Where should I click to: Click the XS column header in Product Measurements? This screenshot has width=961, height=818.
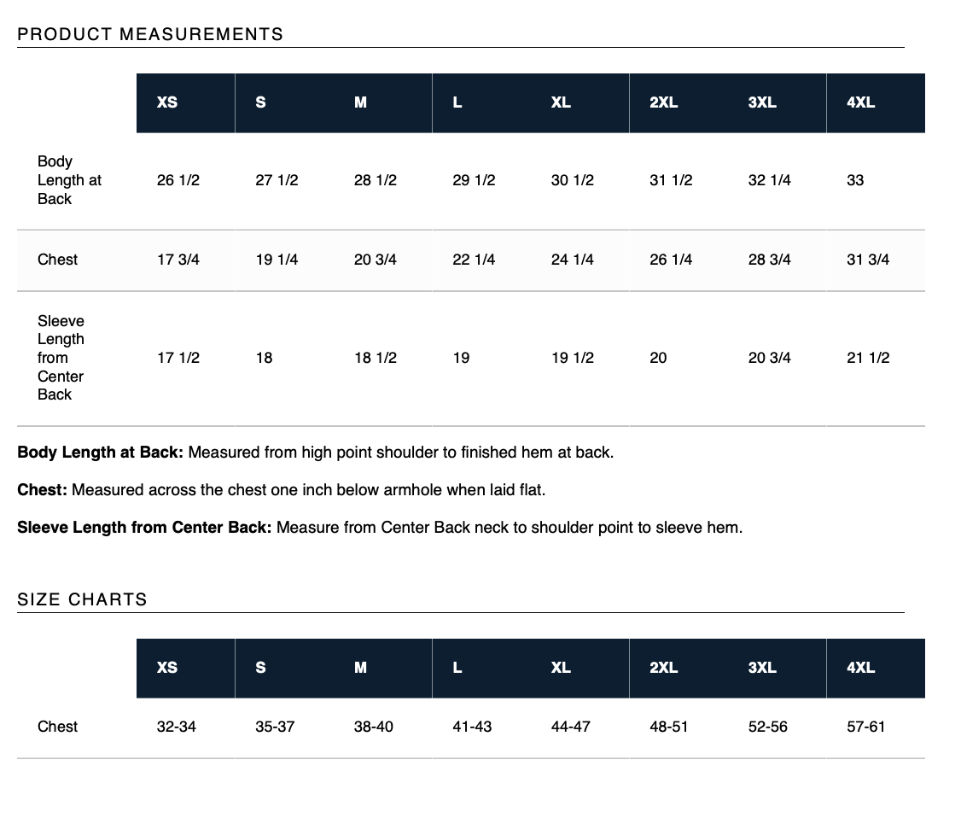[x=186, y=103]
